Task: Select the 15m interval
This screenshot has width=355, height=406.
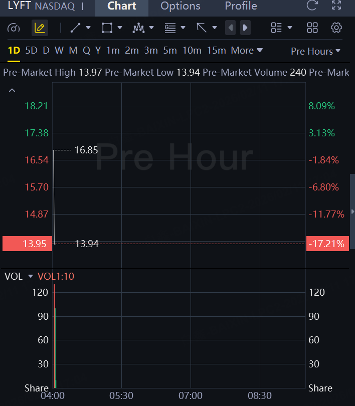Action: [x=216, y=50]
